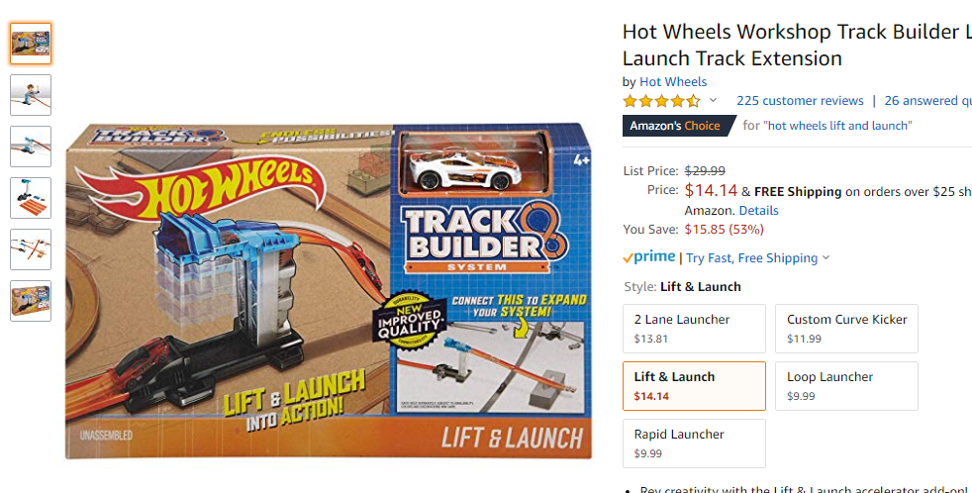Choose the 2 Lane Launcher style option
This screenshot has height=493, width=972.
(694, 329)
